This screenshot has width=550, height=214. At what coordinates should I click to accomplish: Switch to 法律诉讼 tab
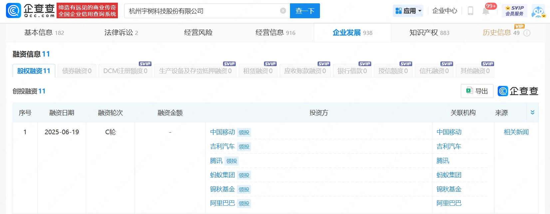pos(121,33)
